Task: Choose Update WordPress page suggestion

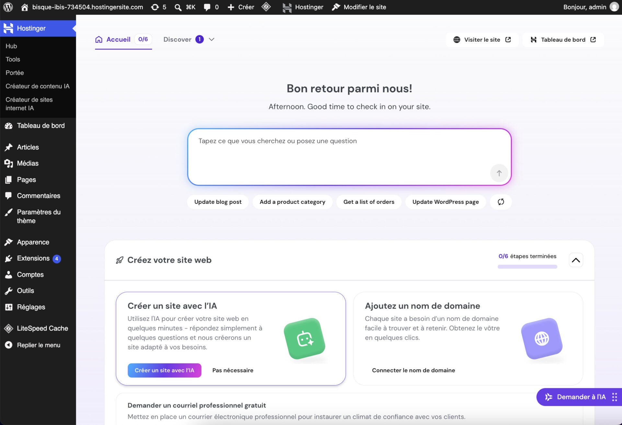Action: [x=445, y=202]
